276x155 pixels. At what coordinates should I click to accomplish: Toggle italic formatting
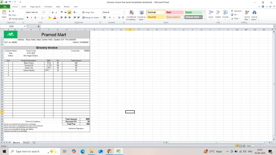pos(31,17)
